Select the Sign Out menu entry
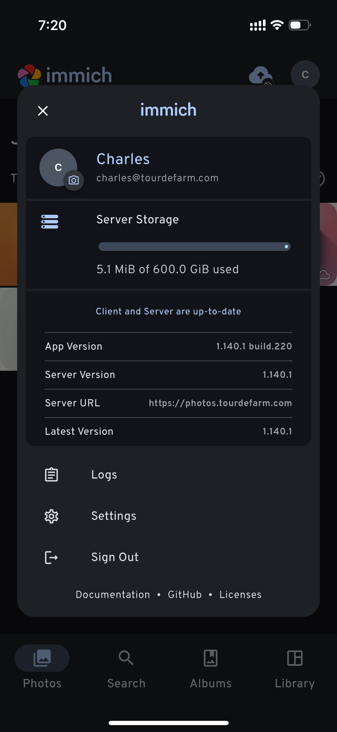 point(115,557)
